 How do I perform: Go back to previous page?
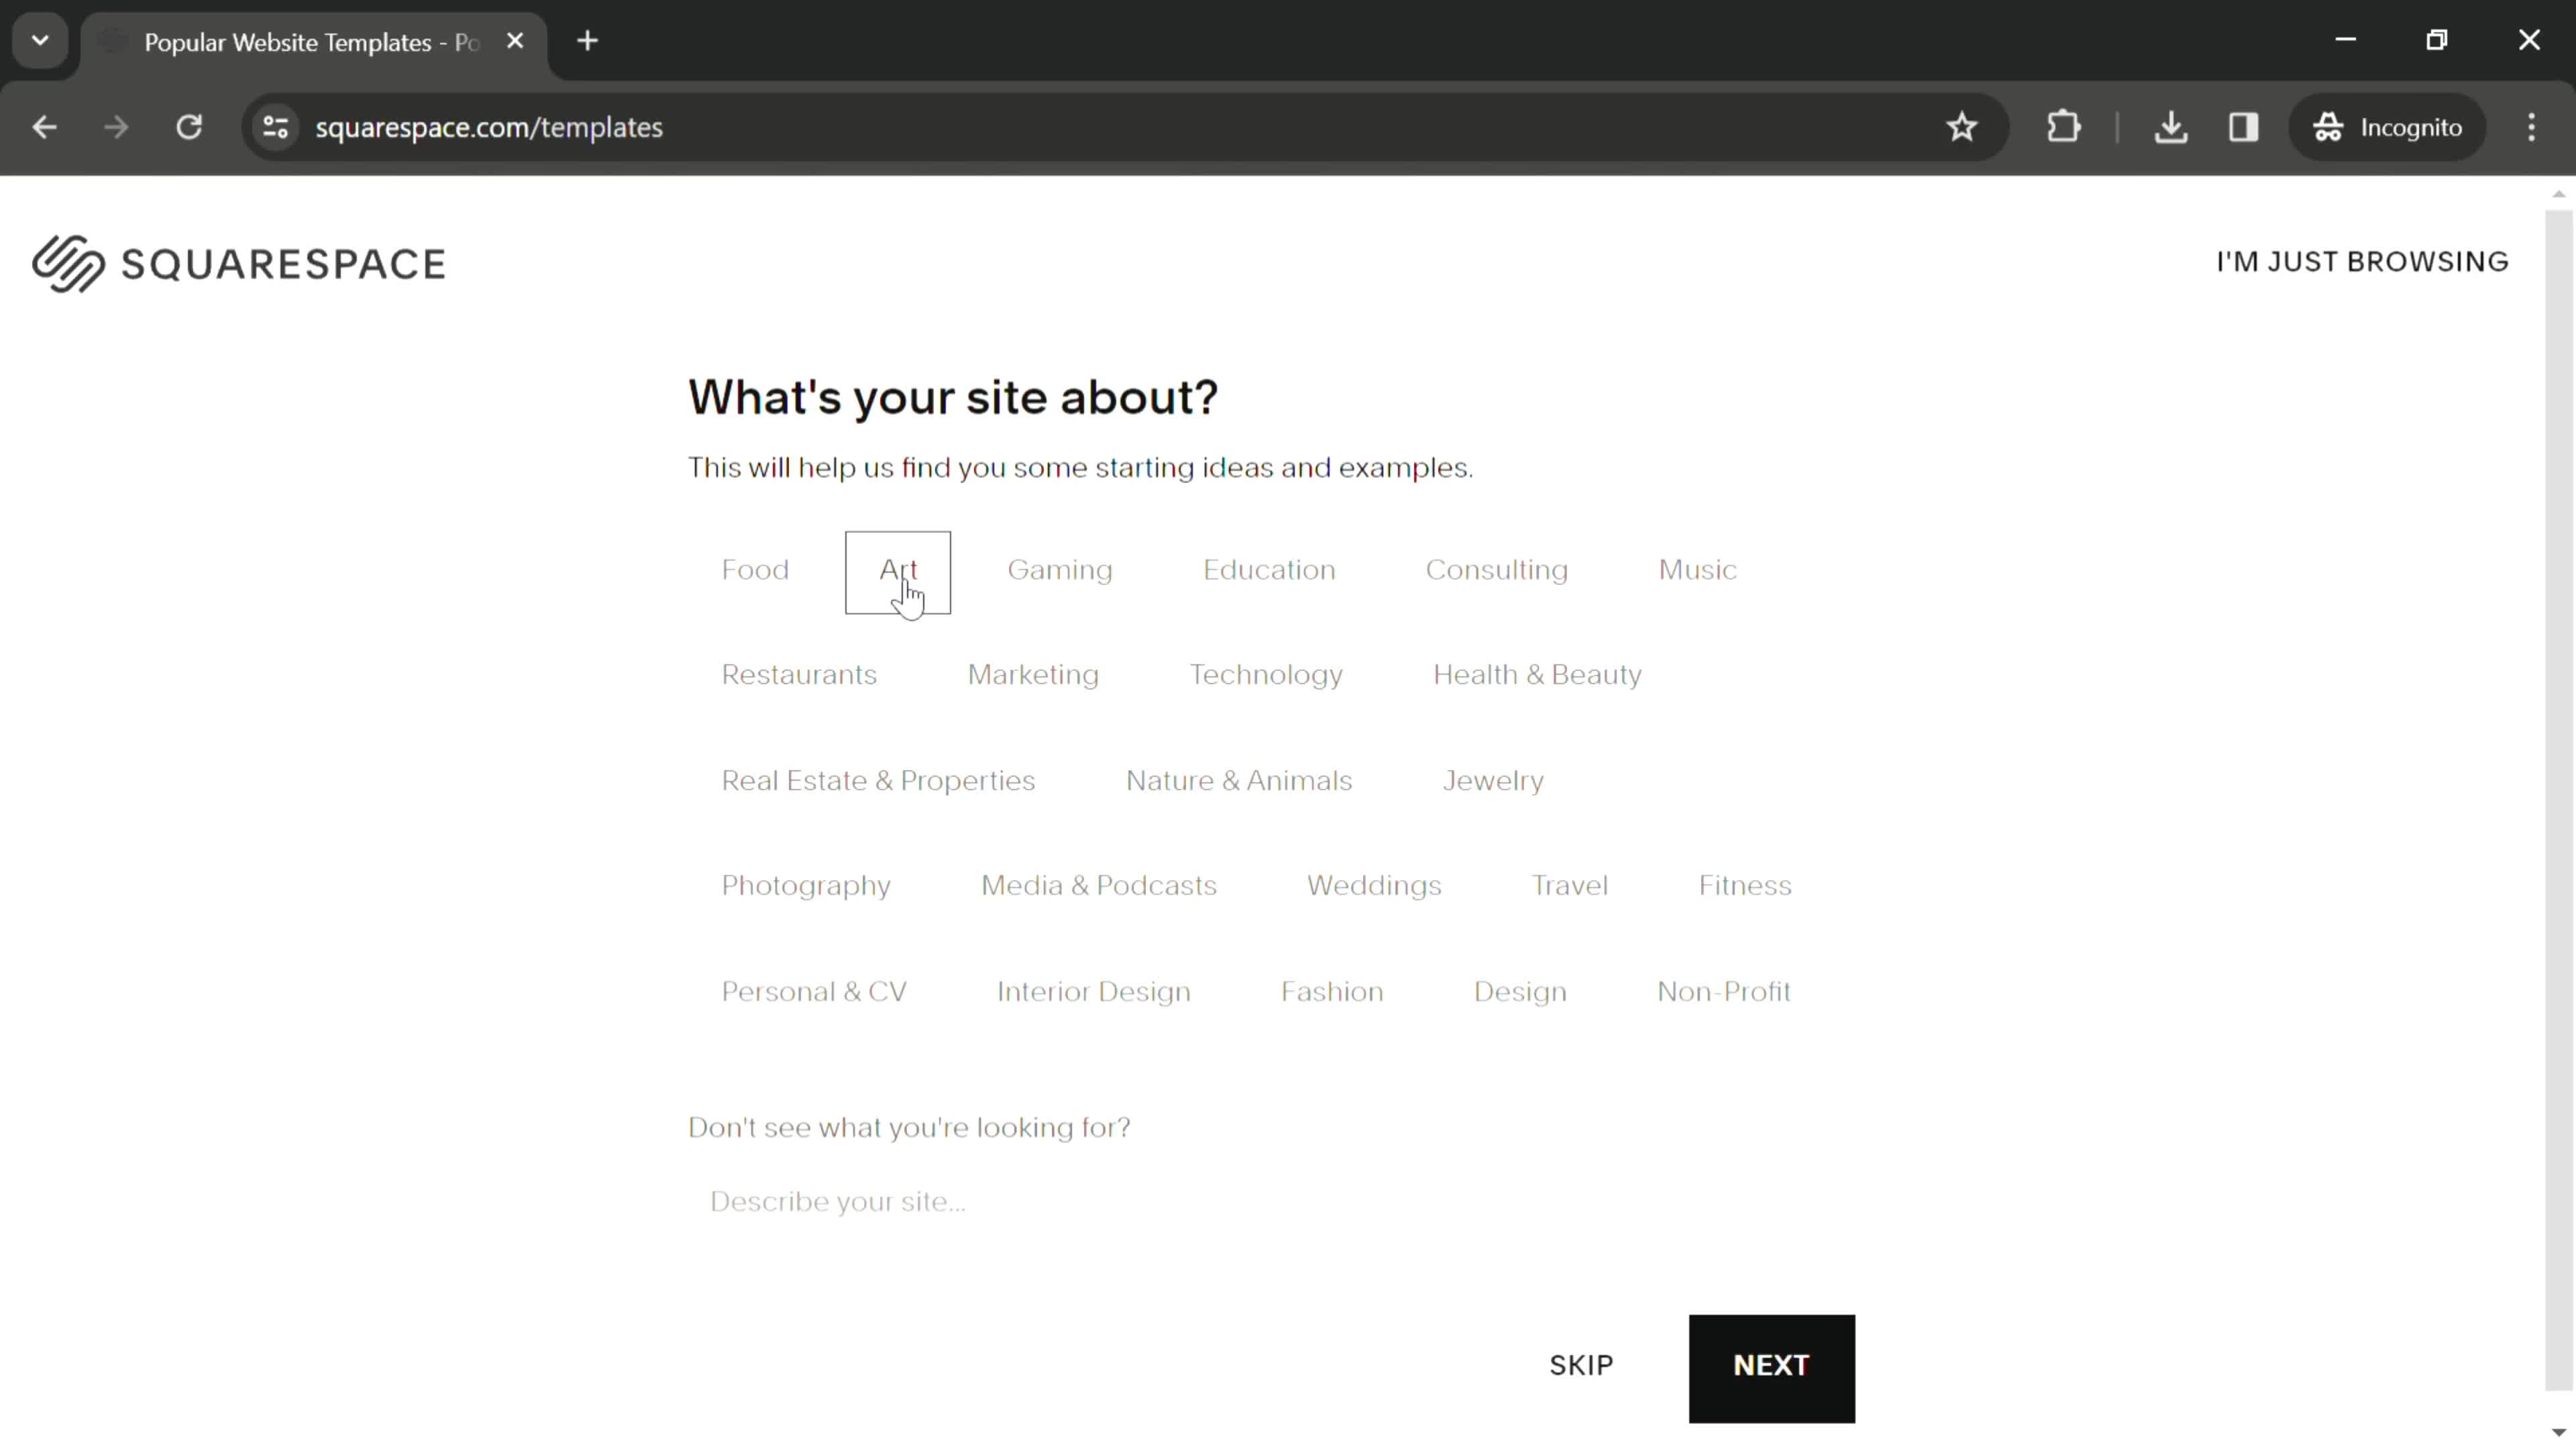click(x=44, y=127)
